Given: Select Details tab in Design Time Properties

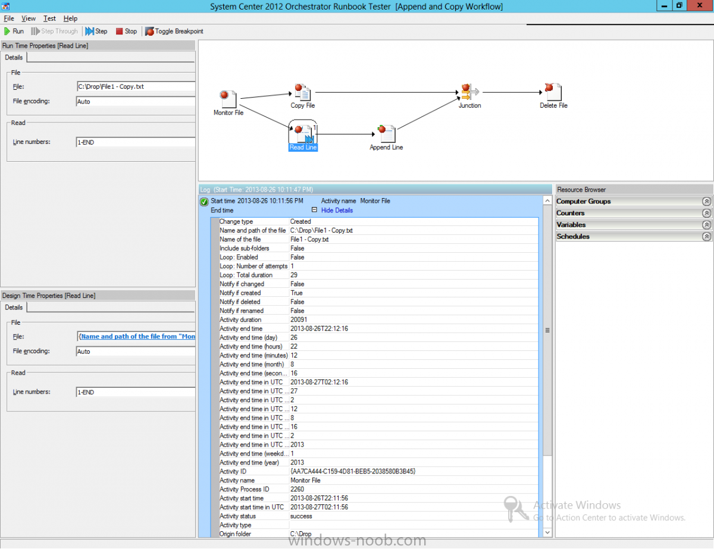Looking at the screenshot, I should (x=14, y=308).
